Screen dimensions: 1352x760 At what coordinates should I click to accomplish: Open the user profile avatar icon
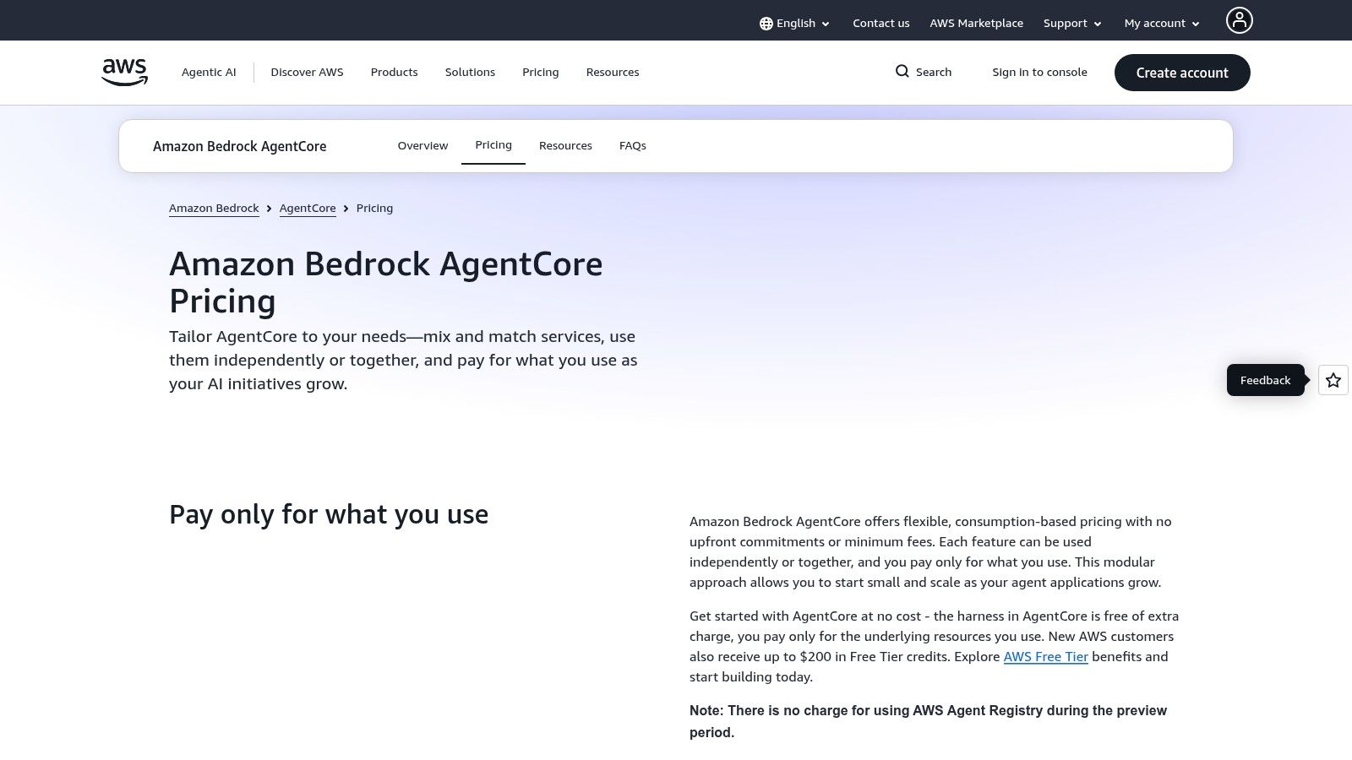coord(1239,20)
